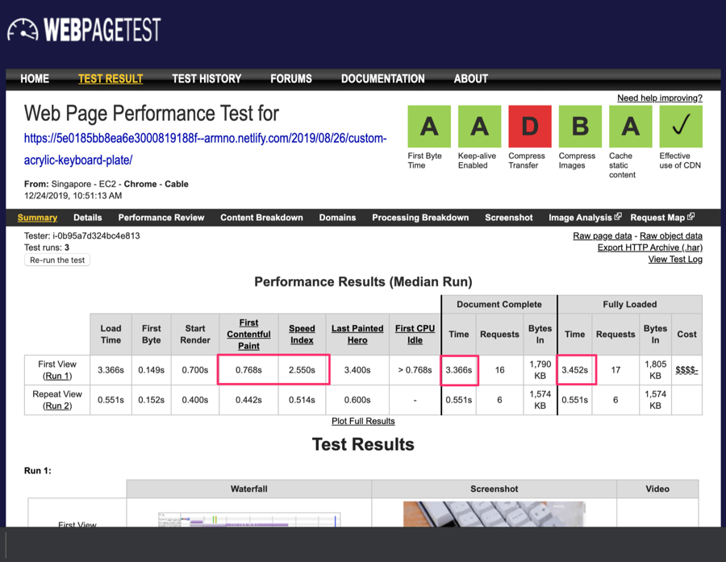The height and width of the screenshot is (562, 726).
Task: Open the First View Run 1 link
Action: 57,376
